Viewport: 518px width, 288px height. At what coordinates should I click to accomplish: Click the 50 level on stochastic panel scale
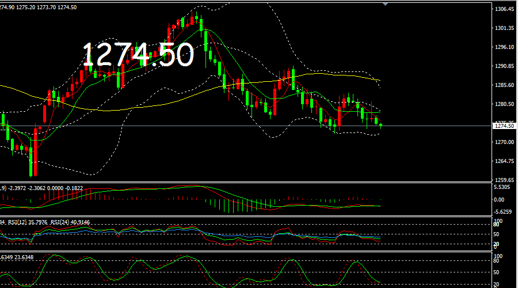pos(496,272)
